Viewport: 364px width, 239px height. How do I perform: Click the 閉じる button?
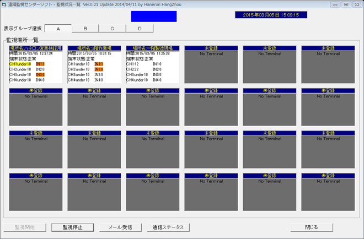(312, 227)
